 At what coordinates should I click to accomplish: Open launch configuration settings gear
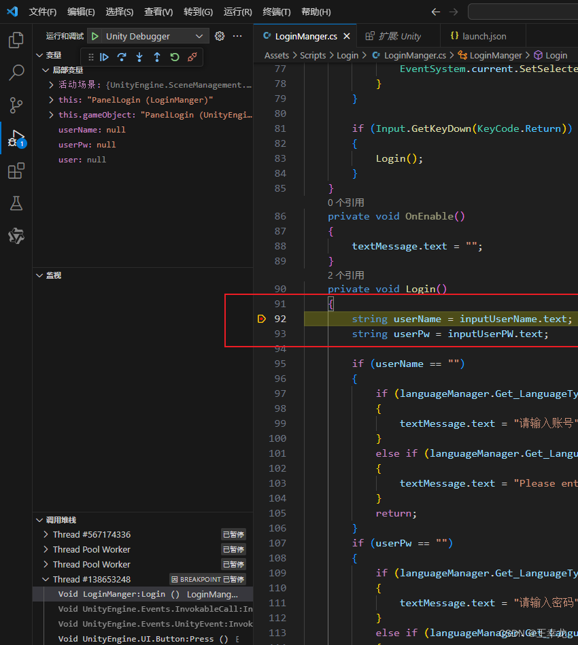[x=218, y=35]
